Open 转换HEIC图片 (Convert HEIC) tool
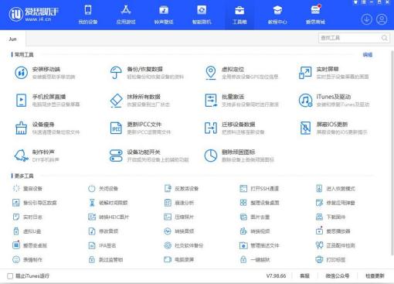 109,217
